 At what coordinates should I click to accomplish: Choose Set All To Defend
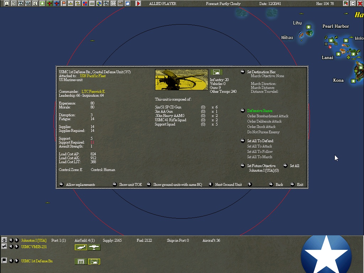click(x=260, y=141)
